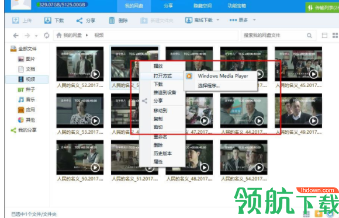Go forward with the right arrow
This screenshot has height=218, width=339.
(27, 35)
